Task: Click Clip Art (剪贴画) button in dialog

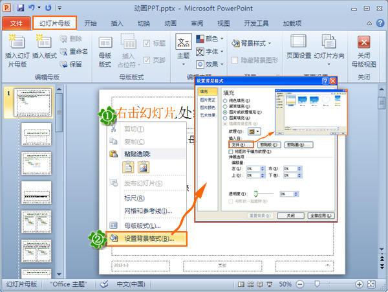Action: (x=299, y=145)
